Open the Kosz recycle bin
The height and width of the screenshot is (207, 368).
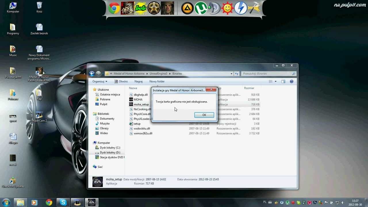[x=39, y=7]
